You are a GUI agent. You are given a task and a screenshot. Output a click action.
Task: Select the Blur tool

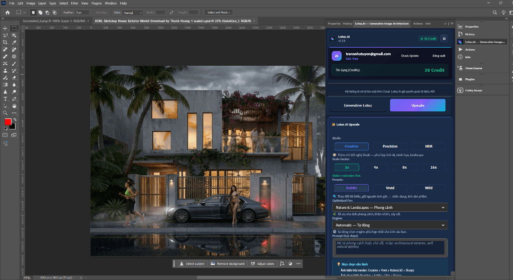(14, 85)
